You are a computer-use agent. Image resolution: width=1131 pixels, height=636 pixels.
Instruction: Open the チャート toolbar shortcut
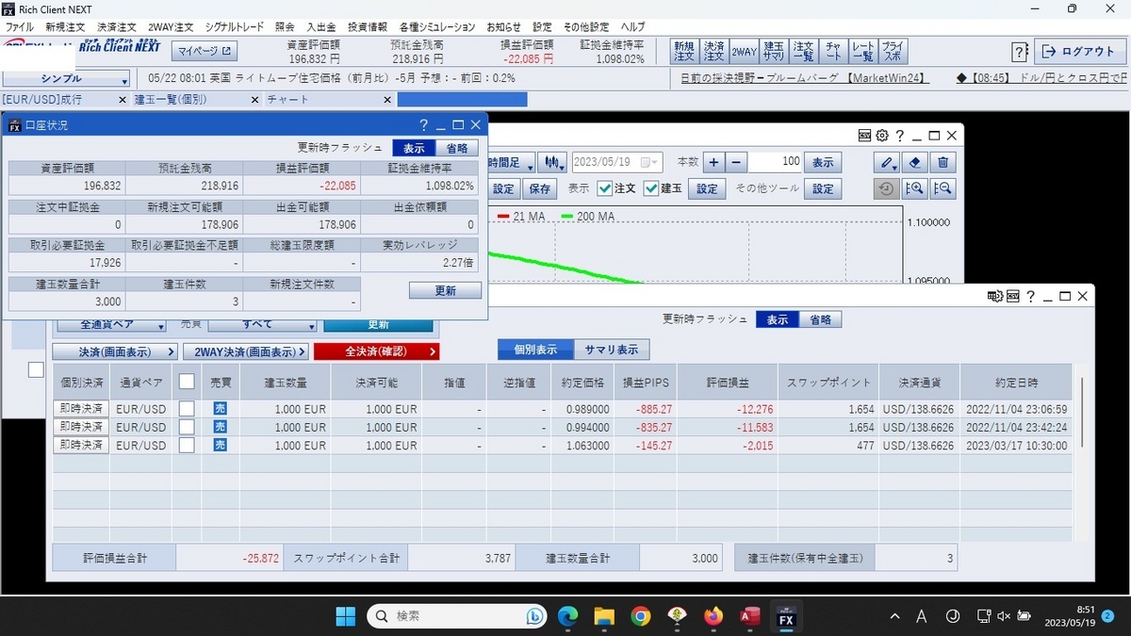tap(833, 51)
